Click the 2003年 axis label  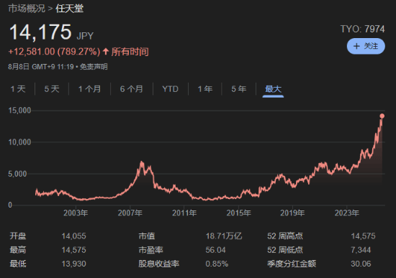76,213
